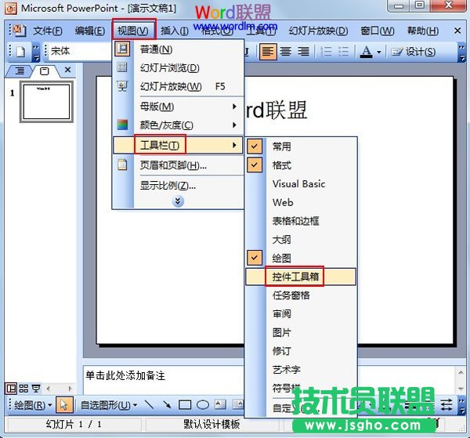470x438 pixels.
Task: Expand the full View menu with the chevron
Action: 178,201
